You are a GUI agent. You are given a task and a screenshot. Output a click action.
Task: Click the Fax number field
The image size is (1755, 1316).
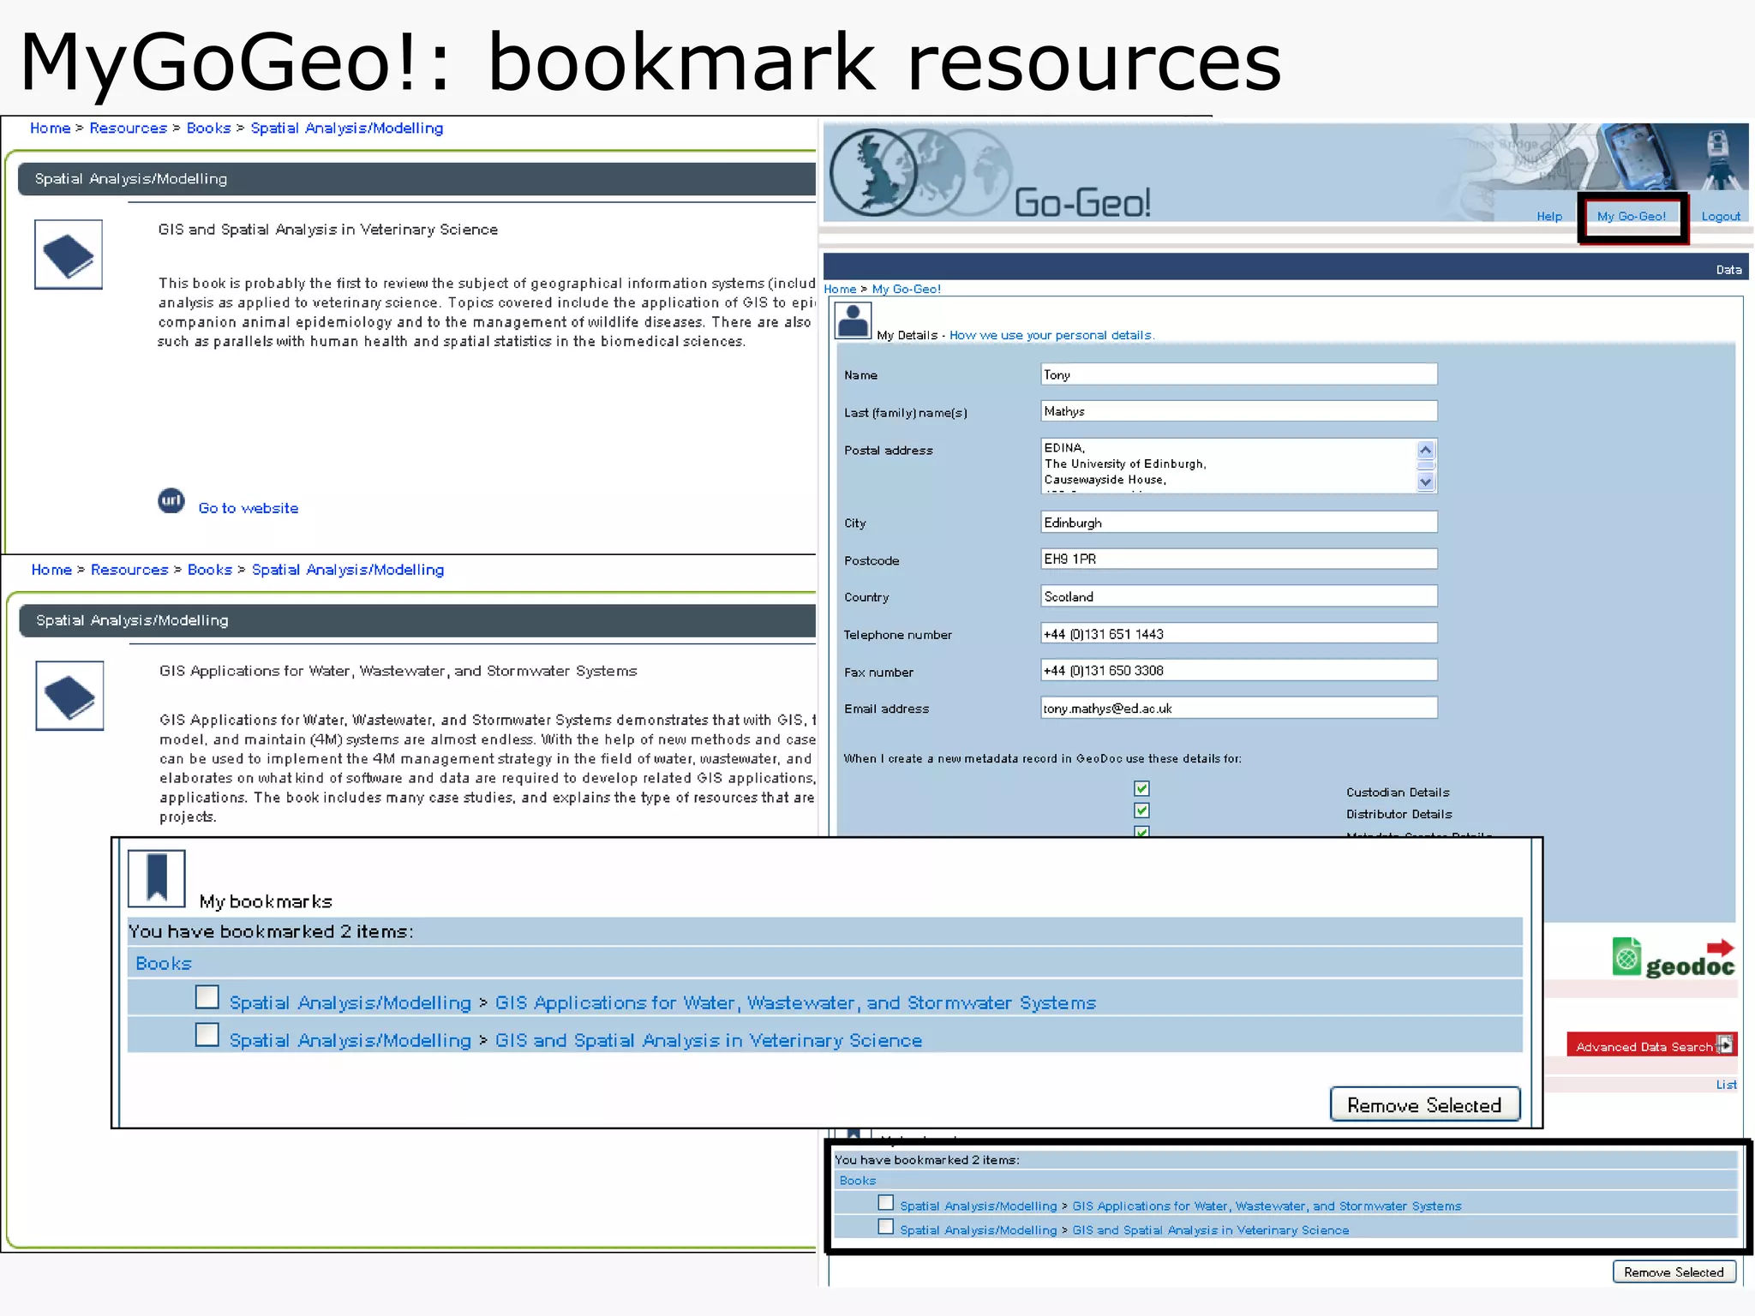[1238, 671]
